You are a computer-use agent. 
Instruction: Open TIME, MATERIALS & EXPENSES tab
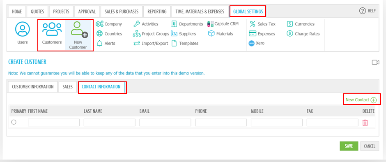[x=200, y=12]
